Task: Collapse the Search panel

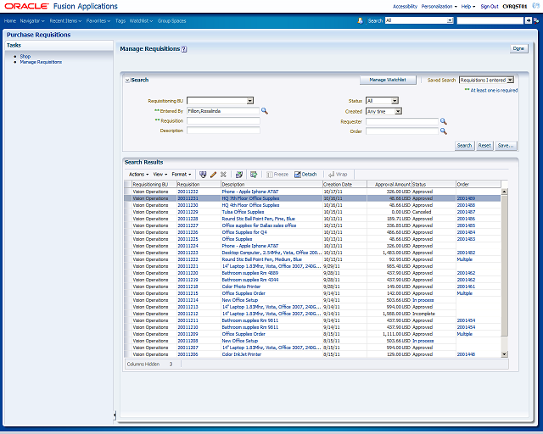Action: pos(127,81)
